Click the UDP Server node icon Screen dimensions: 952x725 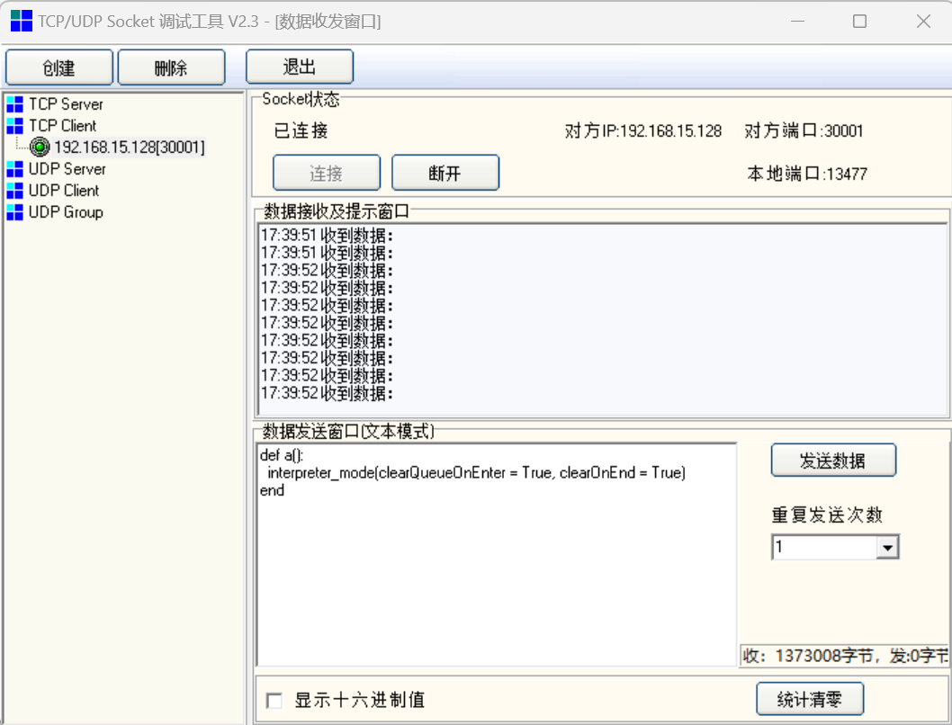[14, 169]
